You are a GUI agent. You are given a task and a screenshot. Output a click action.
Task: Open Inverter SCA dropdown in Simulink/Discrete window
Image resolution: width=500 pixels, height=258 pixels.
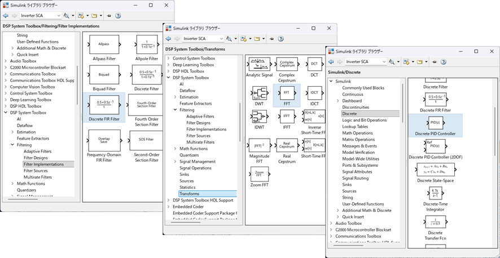point(383,61)
